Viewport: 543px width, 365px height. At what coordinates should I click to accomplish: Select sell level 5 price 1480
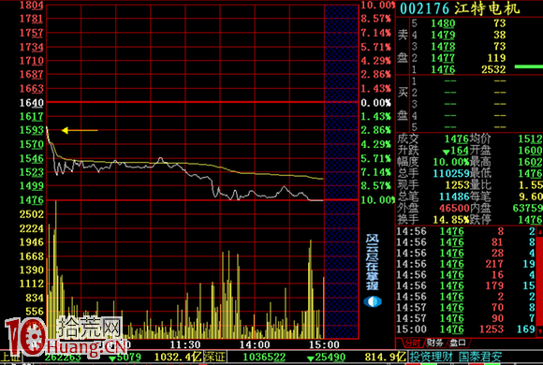click(443, 23)
